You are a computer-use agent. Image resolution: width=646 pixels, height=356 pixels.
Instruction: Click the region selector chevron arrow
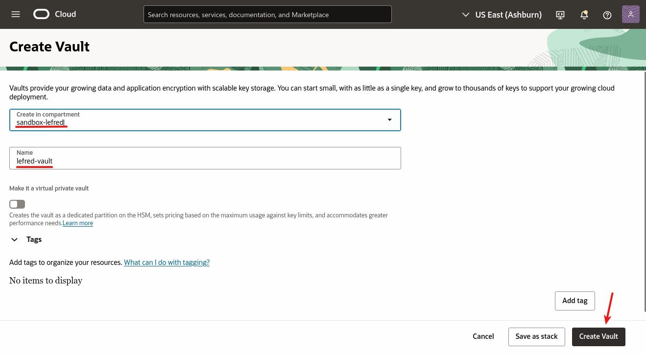pos(465,15)
